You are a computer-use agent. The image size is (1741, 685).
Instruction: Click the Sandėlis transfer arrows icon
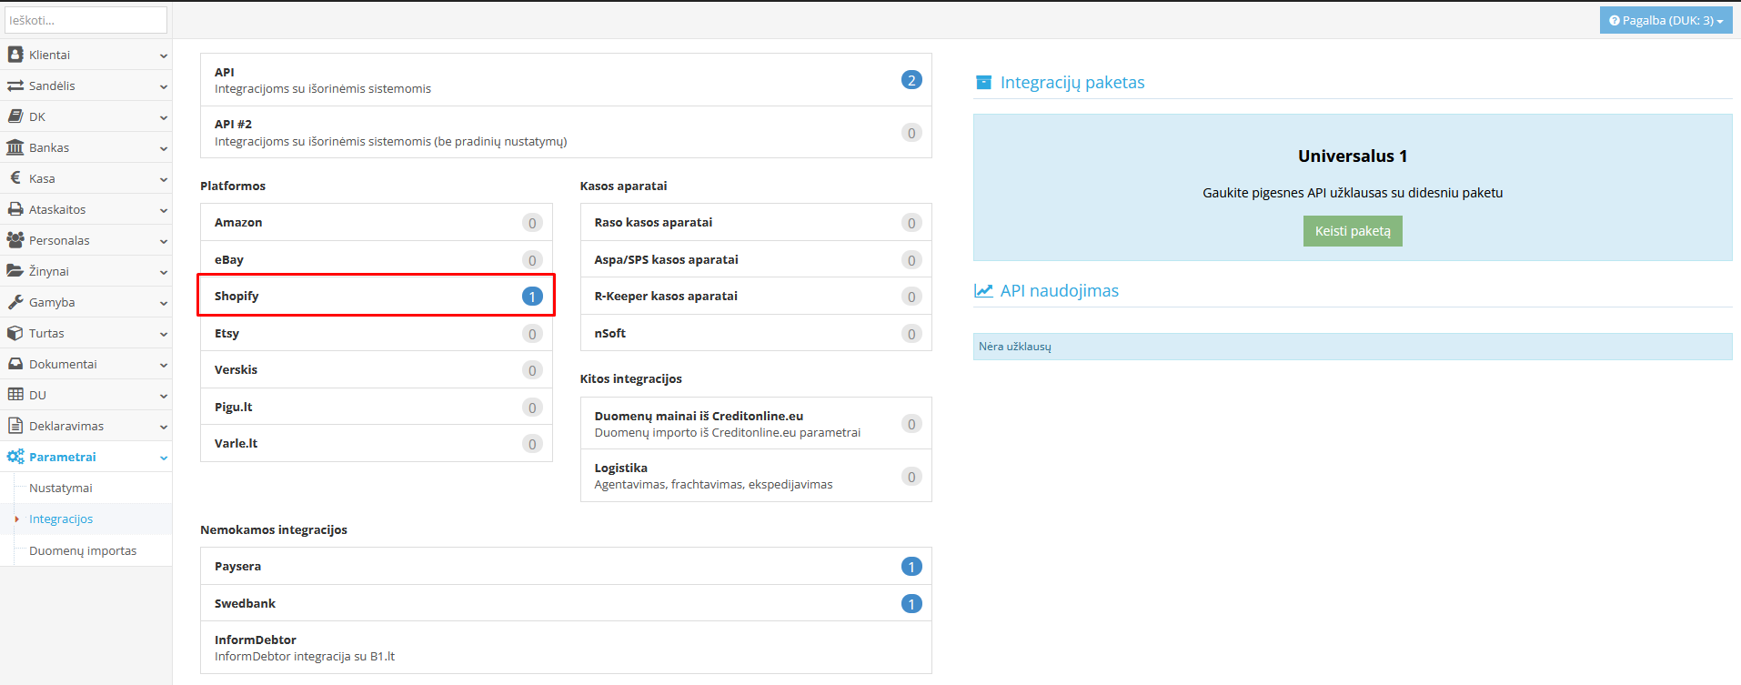(15, 86)
